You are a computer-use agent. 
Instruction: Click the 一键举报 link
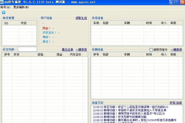click(81, 50)
